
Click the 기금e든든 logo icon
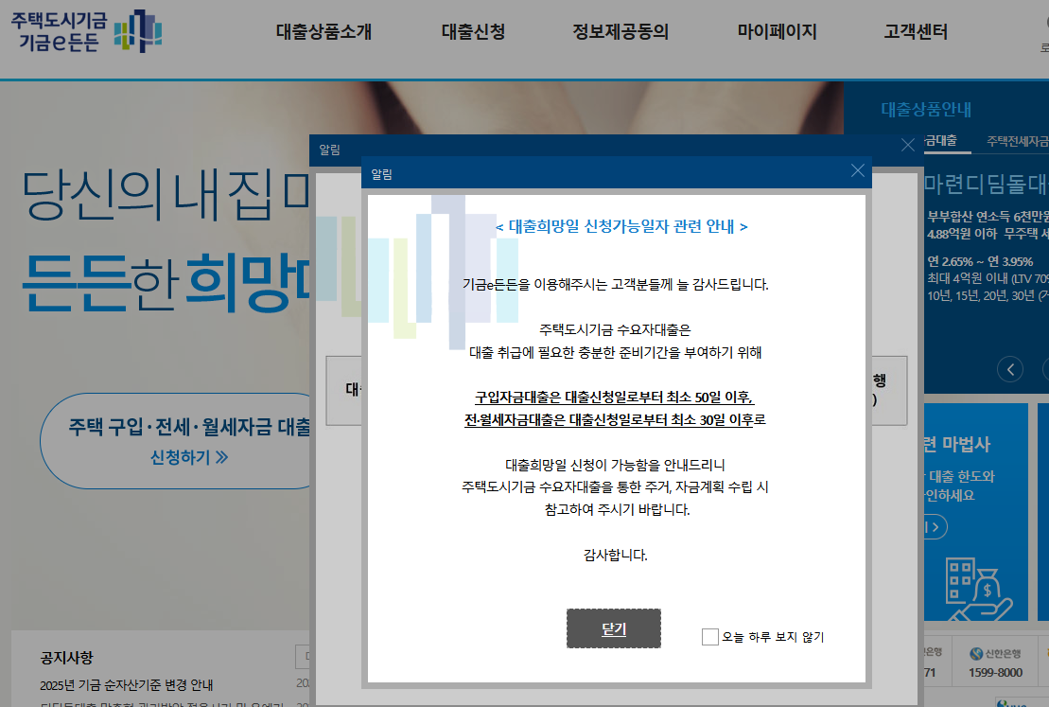[138, 30]
